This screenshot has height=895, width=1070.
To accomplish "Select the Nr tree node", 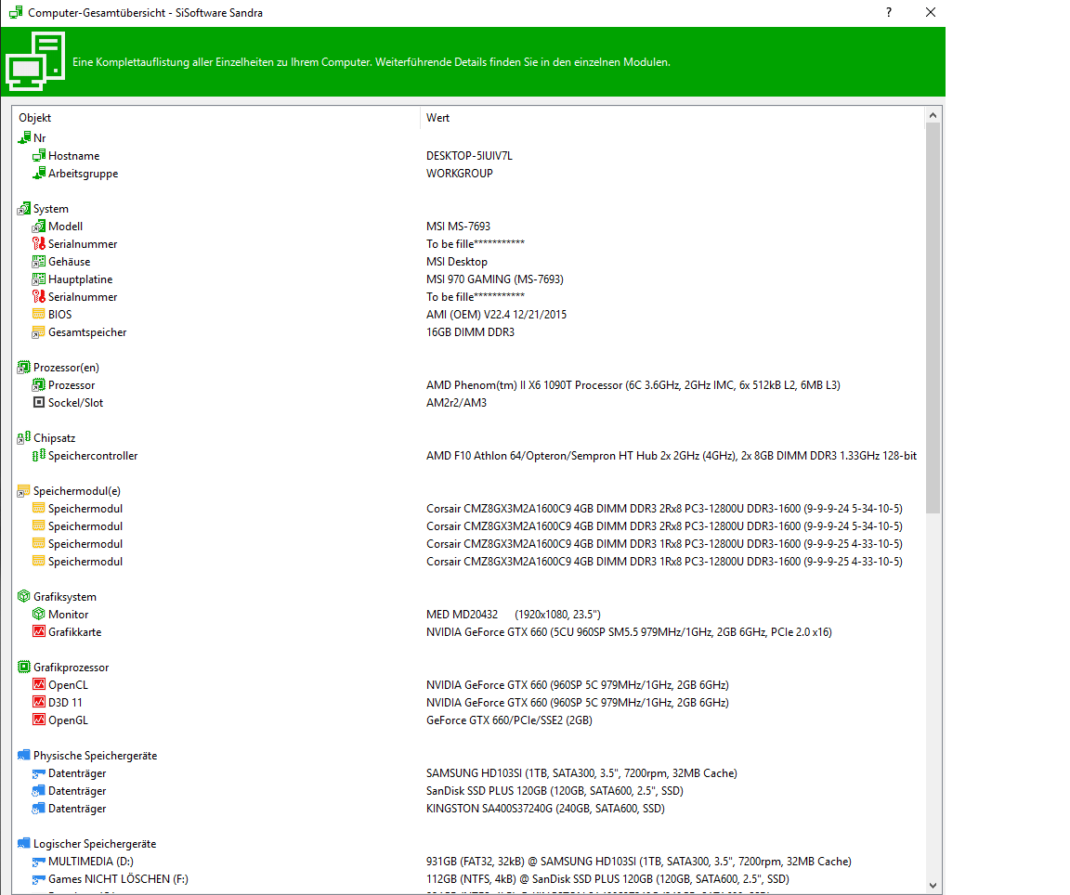I will pyautogui.click(x=40, y=137).
